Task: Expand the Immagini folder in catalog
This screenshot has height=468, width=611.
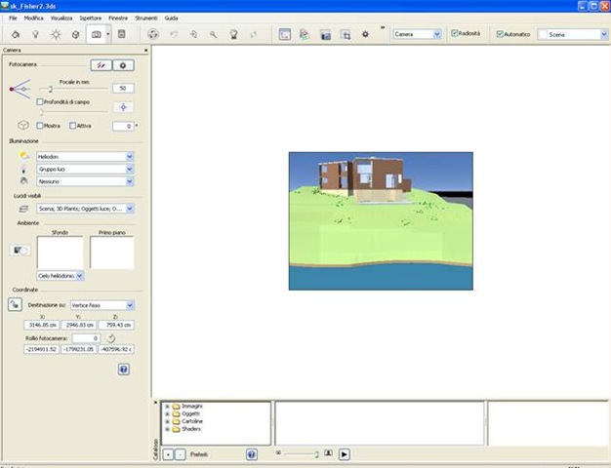Action: (167, 406)
